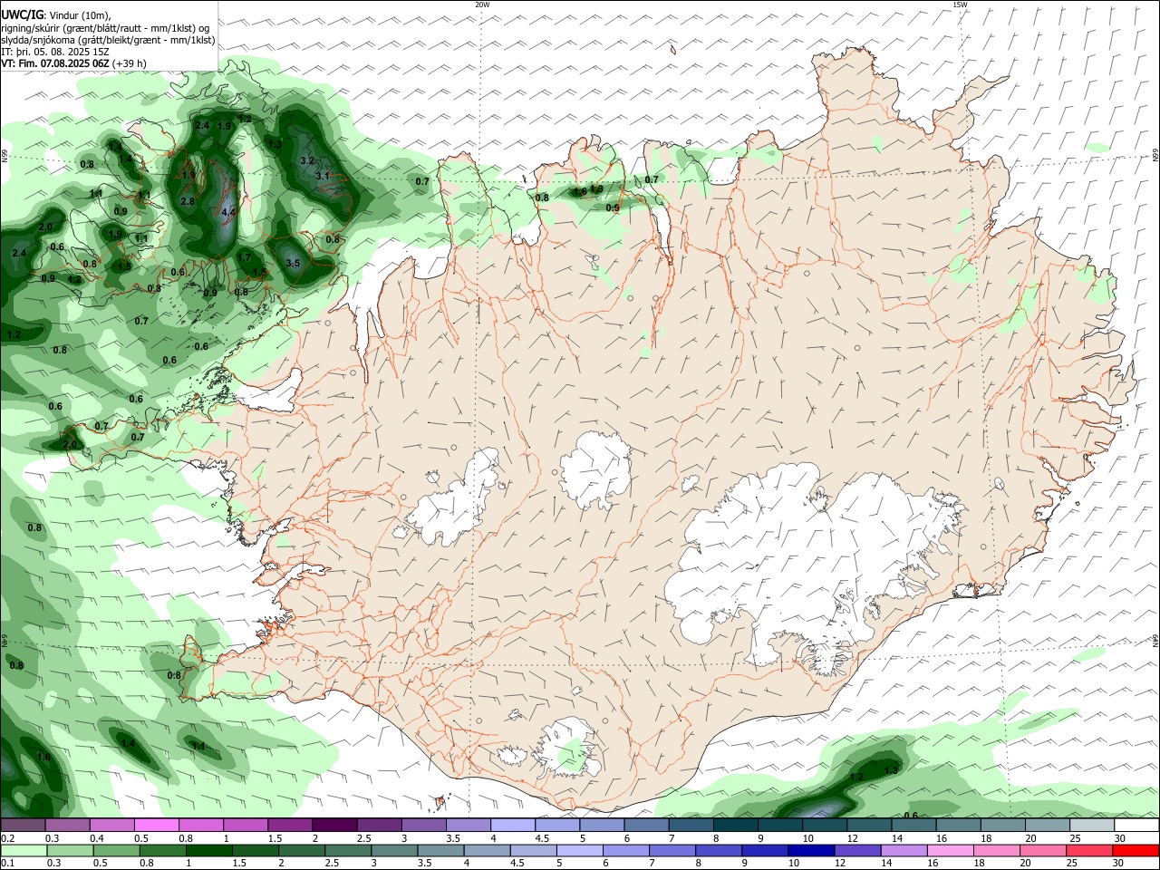Viewport: 1160px width, 870px height.
Task: Click the darkest green swatch labeled 1 in bottom legend
Action: click(208, 851)
